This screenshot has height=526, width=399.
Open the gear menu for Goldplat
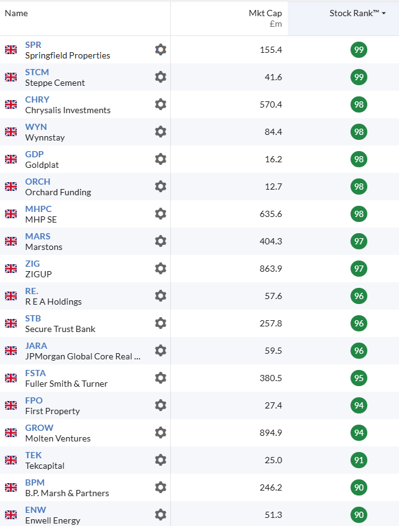point(160,159)
